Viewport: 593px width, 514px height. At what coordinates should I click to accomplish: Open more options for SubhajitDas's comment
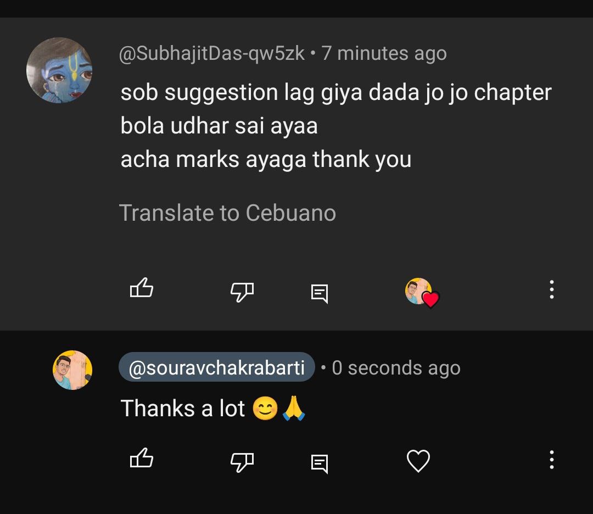click(551, 289)
